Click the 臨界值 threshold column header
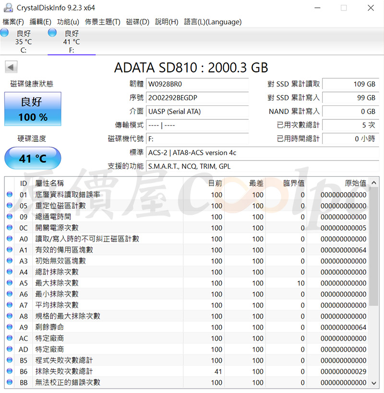This screenshot has height=393, width=384. [x=286, y=183]
